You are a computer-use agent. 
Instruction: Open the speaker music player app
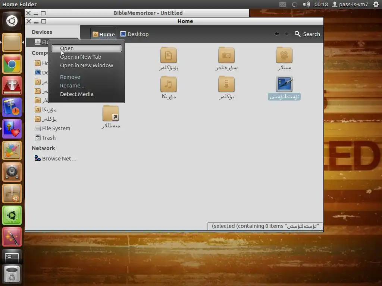[x=12, y=172]
